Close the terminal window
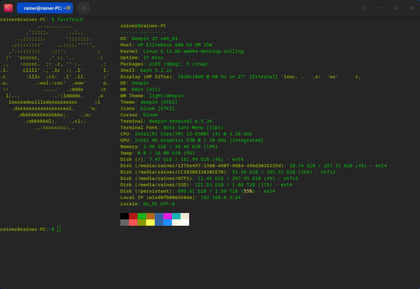420x289 pixels. pyautogui.click(x=413, y=8)
